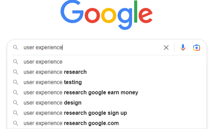Image resolution: width=213 pixels, height=129 pixels.
Task: Click the magnifier icon in the search box
Action: coord(15,47)
